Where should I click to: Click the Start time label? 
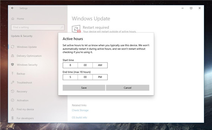tap(68, 60)
